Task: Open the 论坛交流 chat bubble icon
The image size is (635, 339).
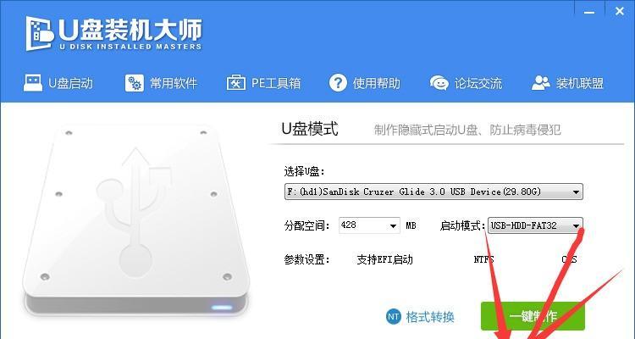Action: [439, 83]
